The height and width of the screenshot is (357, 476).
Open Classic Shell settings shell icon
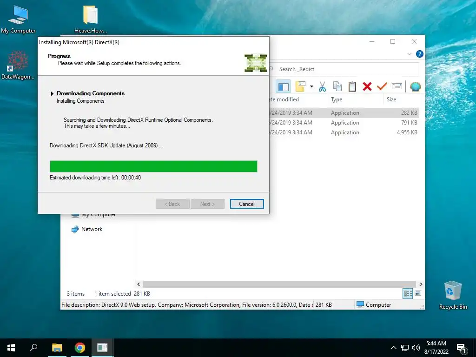pyautogui.click(x=415, y=87)
